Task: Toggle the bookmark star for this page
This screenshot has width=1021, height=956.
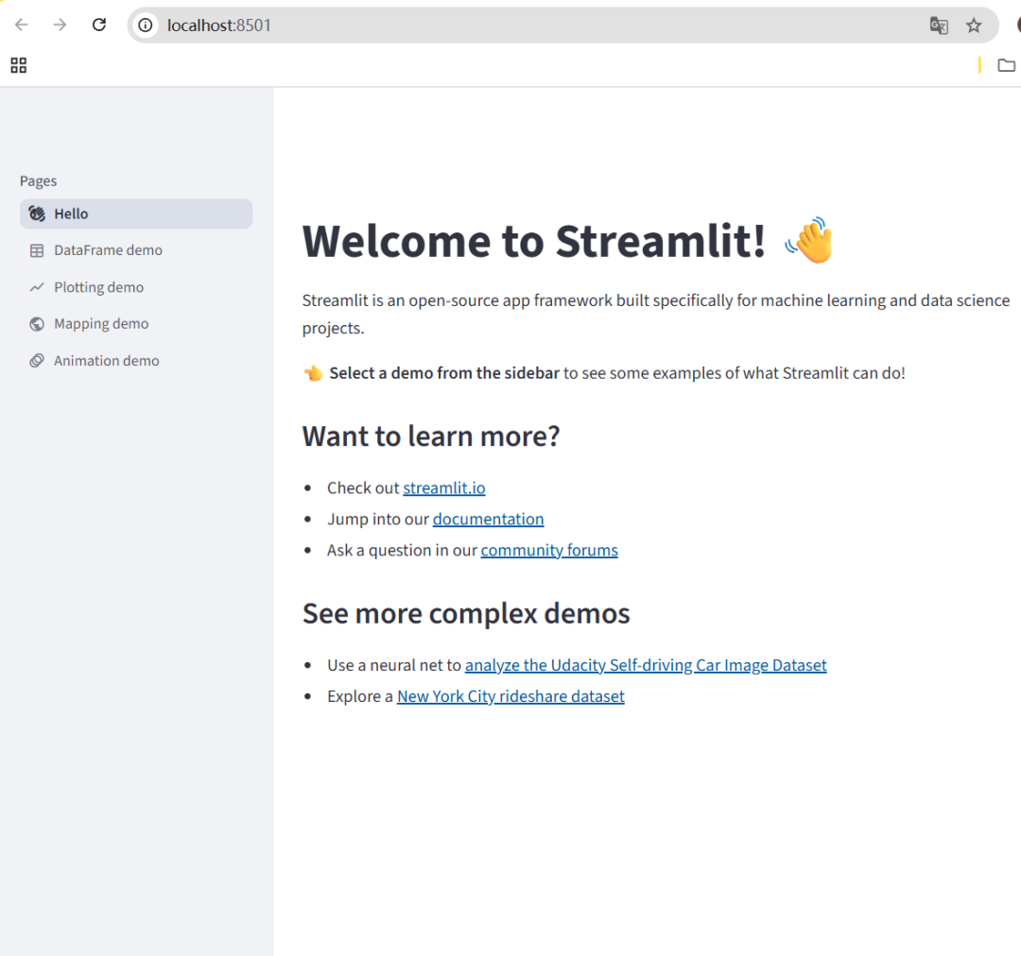Action: [x=974, y=26]
